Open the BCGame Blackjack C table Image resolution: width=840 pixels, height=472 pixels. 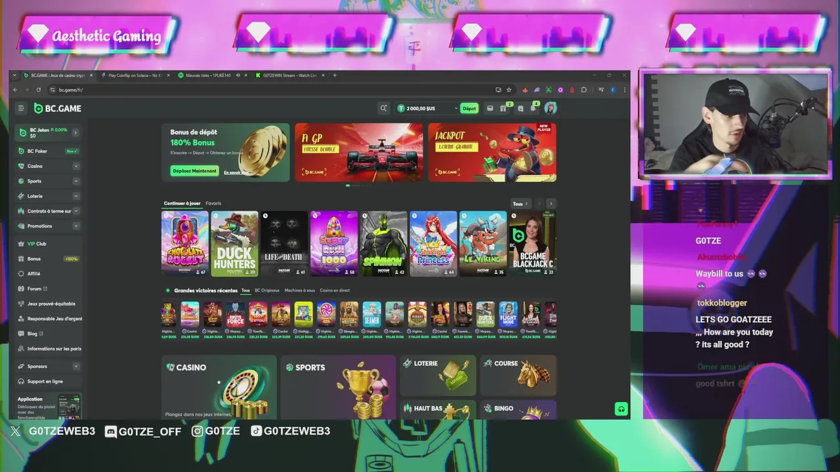(x=533, y=243)
